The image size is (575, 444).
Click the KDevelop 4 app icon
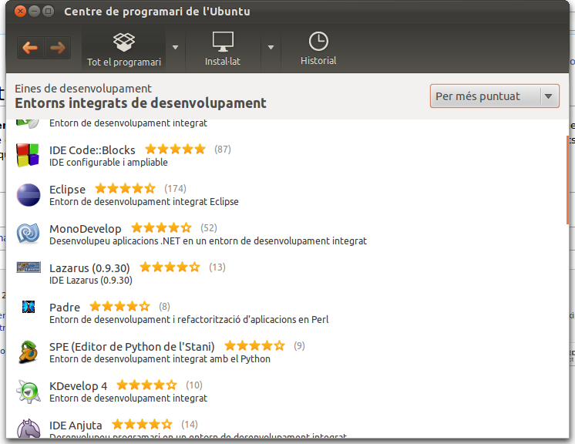(x=29, y=391)
